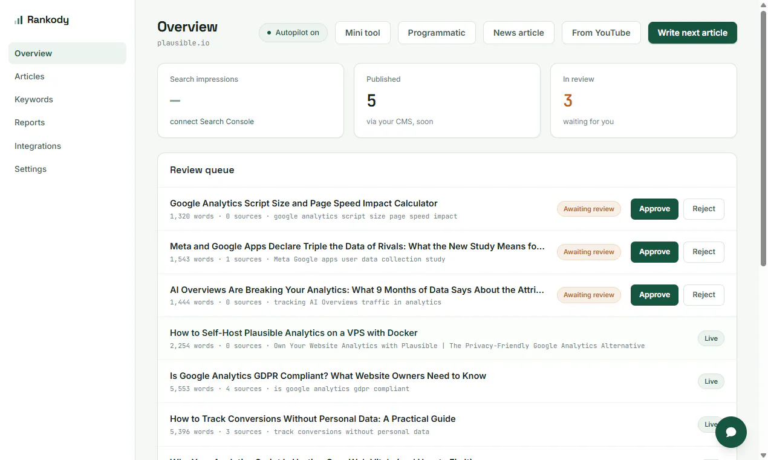Click the Programmatic button

pos(437,33)
